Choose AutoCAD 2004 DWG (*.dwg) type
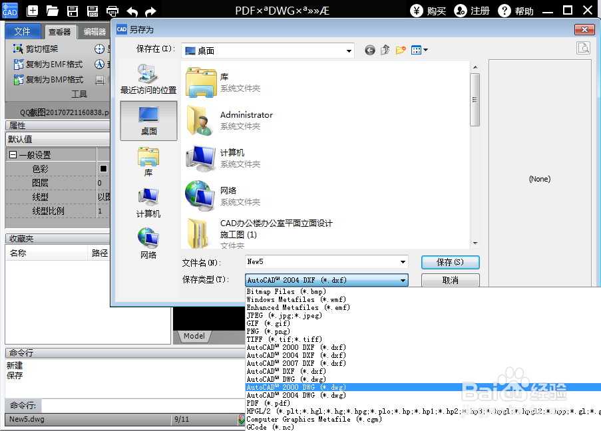601x431 pixels. [x=423, y=395]
